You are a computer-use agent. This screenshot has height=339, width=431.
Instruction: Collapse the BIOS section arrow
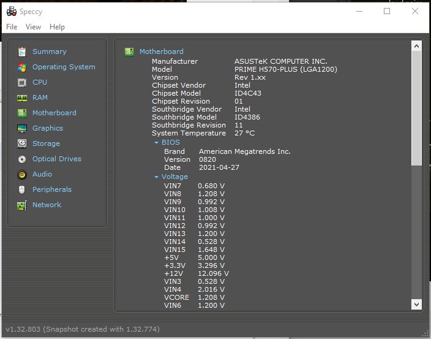[x=156, y=143]
